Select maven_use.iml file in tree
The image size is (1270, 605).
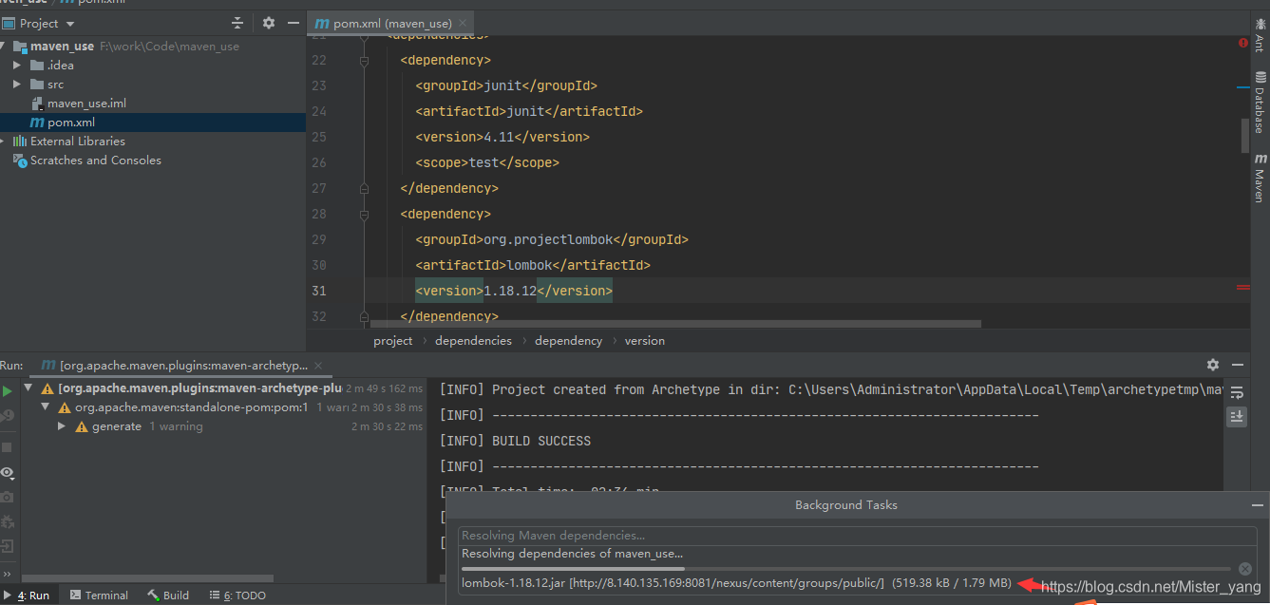click(x=86, y=104)
